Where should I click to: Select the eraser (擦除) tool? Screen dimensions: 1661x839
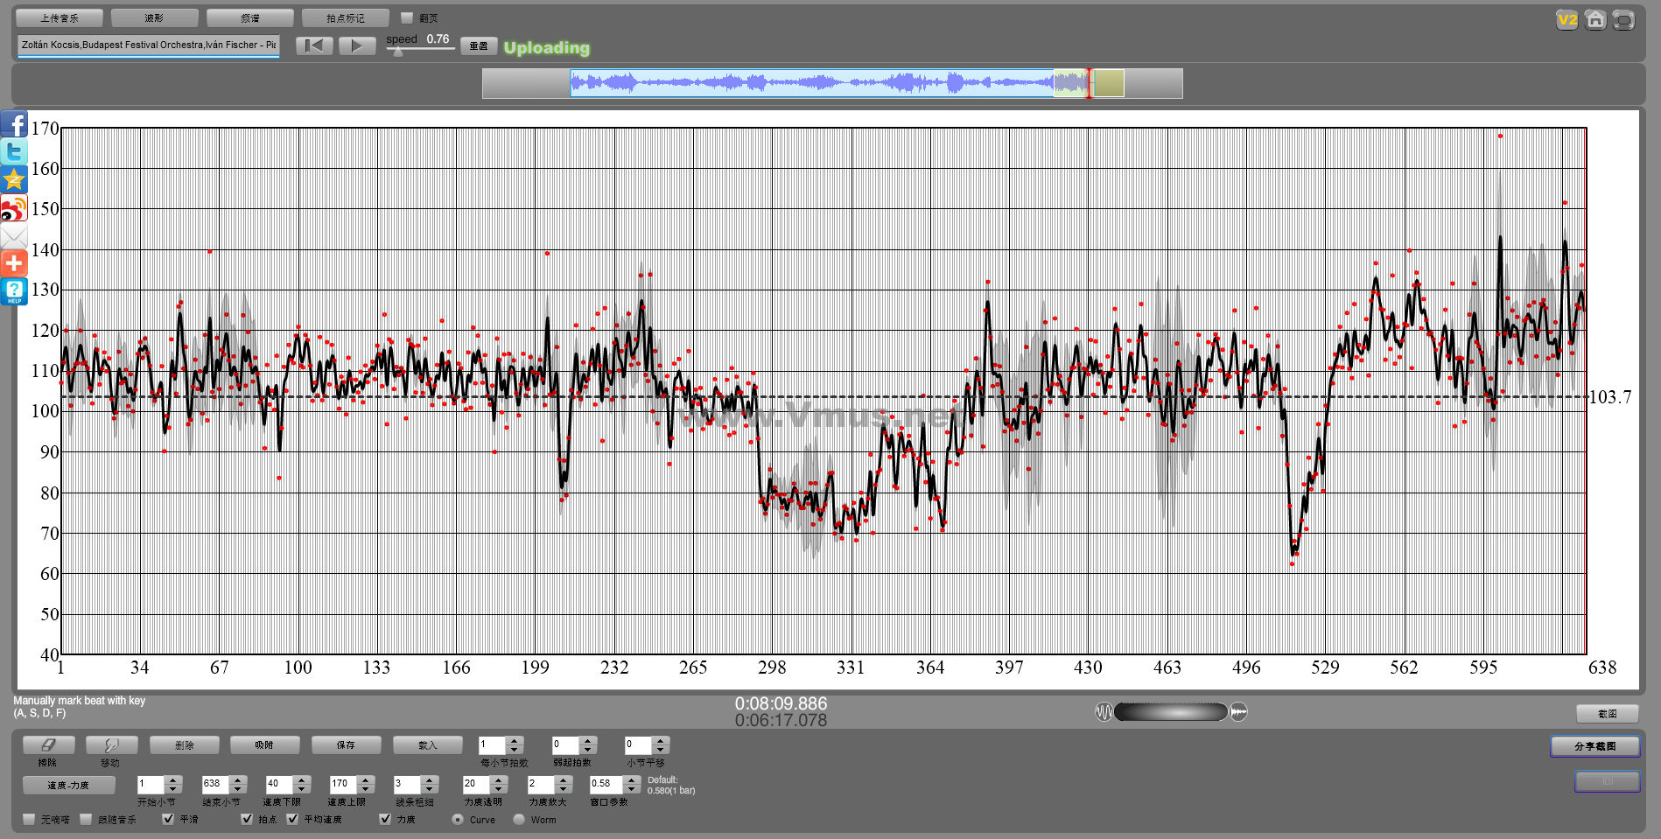point(48,745)
